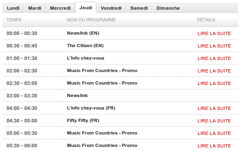Open Lire la suite for 05:30 Music From Countries
Screen dimensions: 240x151
pos(214,146)
